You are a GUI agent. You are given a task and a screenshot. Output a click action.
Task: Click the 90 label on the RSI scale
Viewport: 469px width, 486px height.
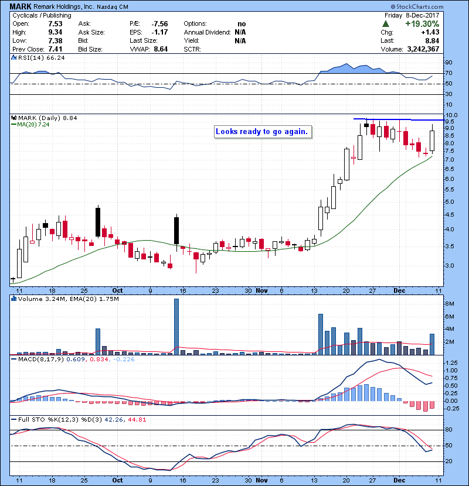tap(448, 63)
